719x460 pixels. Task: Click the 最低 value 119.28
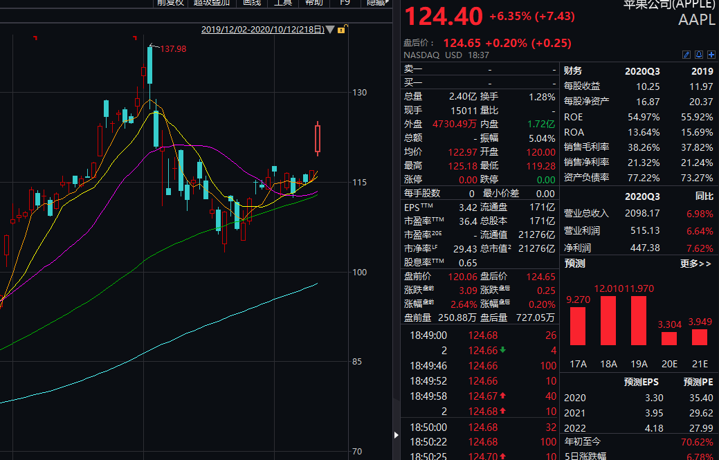(x=541, y=165)
